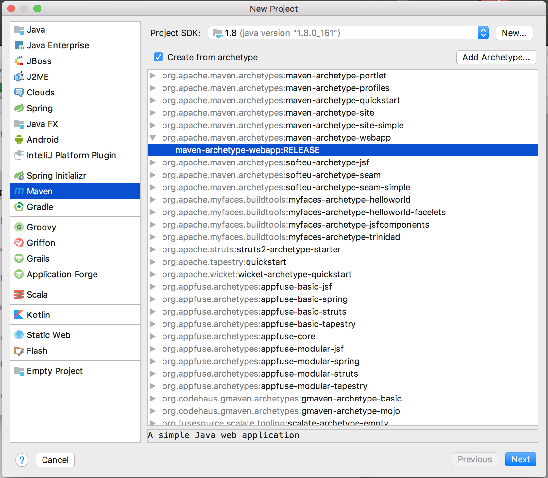Image resolution: width=548 pixels, height=478 pixels.
Task: Click the Java Enterprise icon
Action: 19,45
